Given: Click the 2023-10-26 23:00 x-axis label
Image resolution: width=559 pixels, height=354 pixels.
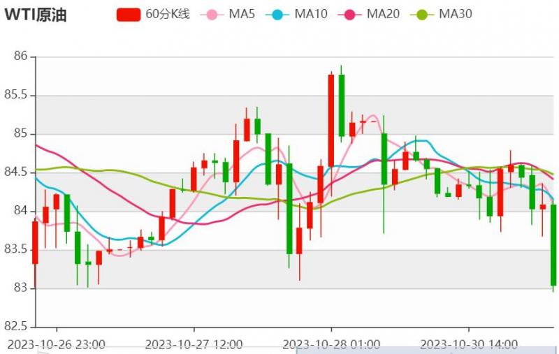Looking at the screenshot, I should 57,344.
